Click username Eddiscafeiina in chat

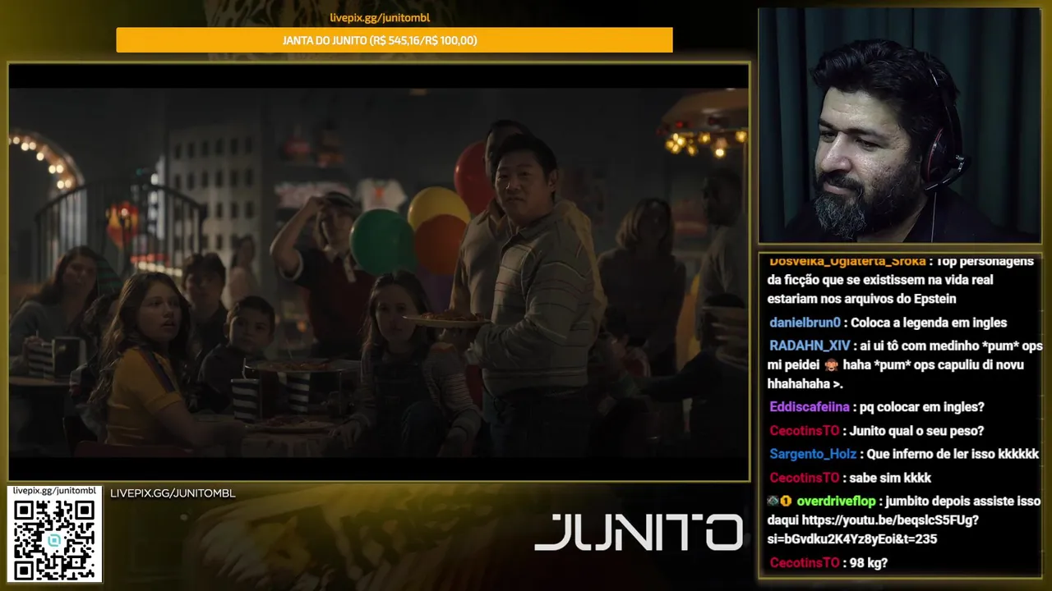click(810, 407)
